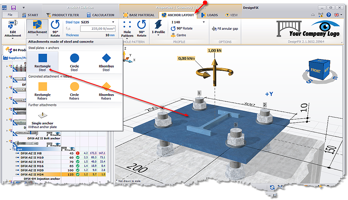
Task: Select anchor number 3 label
Action: point(235,125)
